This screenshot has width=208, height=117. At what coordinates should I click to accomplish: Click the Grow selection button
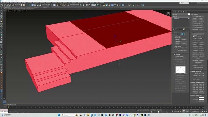(x=184, y=43)
